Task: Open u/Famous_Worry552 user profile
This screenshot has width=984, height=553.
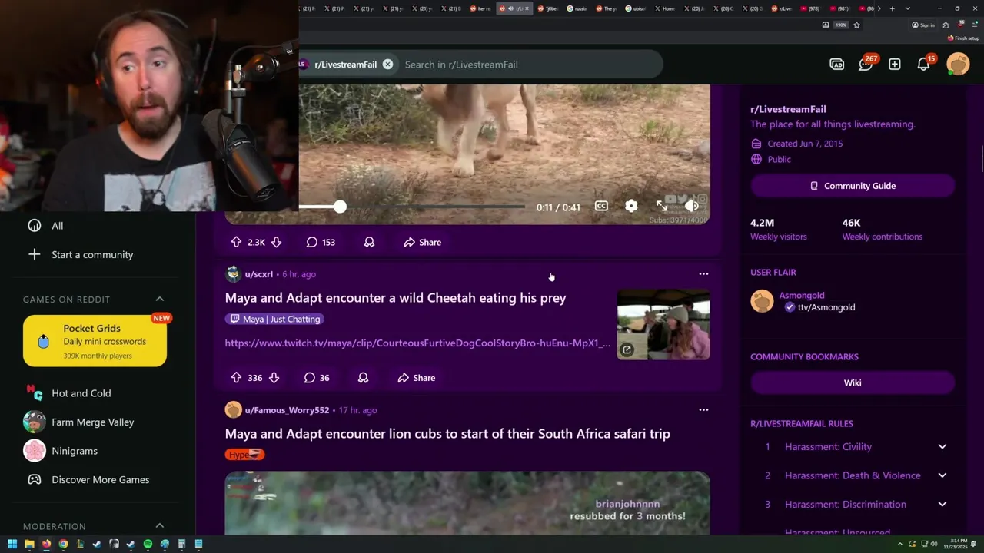Action: (x=287, y=410)
